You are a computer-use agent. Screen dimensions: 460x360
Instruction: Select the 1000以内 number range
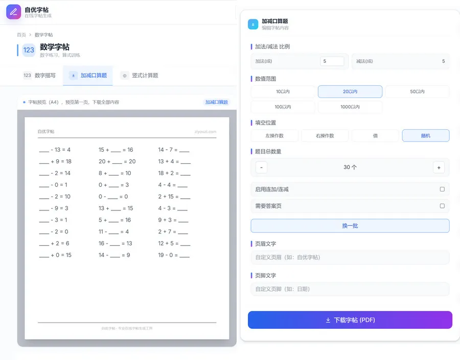(x=350, y=107)
